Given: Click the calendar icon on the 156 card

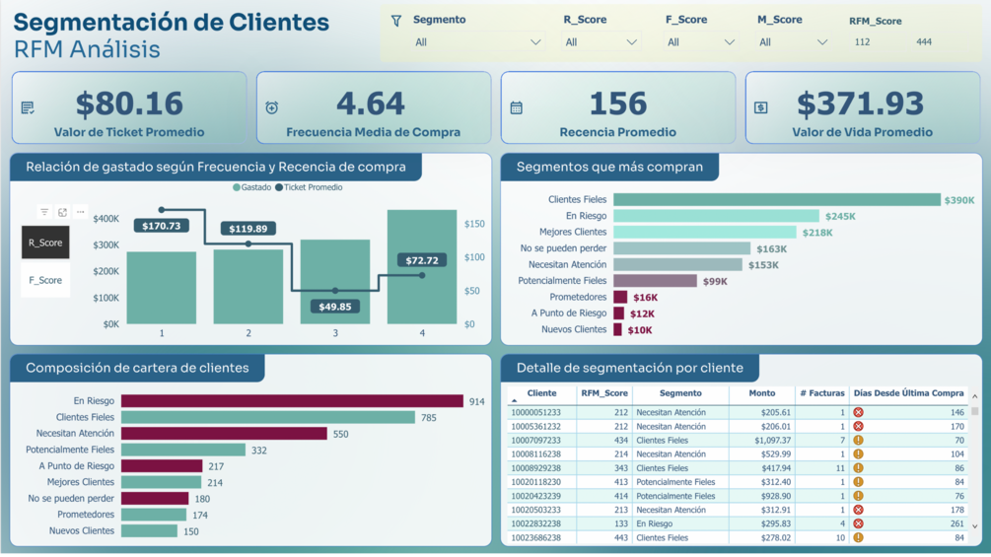Looking at the screenshot, I should point(517,108).
